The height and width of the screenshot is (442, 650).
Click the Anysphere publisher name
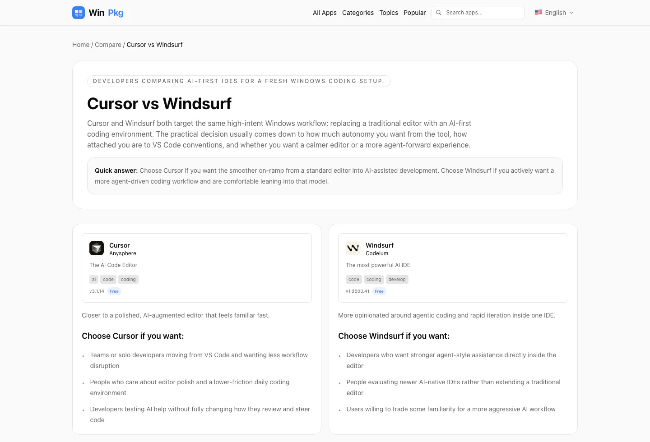coord(123,253)
